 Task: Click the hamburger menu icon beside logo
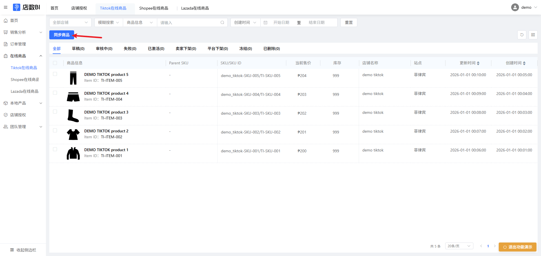[x=6, y=7]
